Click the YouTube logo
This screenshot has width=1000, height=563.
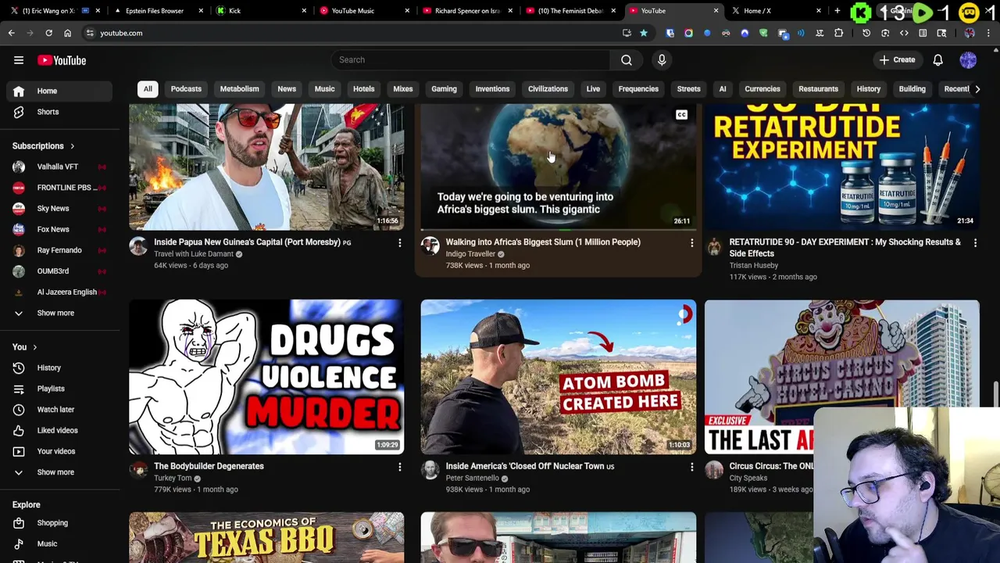pos(62,60)
